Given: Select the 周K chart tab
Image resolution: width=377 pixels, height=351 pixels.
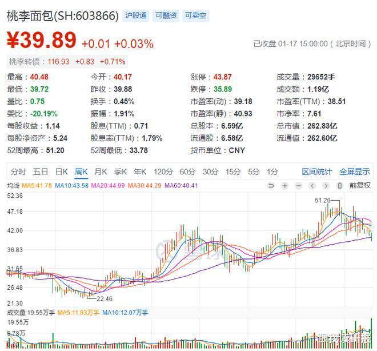Looking at the screenshot, I should tap(81, 171).
